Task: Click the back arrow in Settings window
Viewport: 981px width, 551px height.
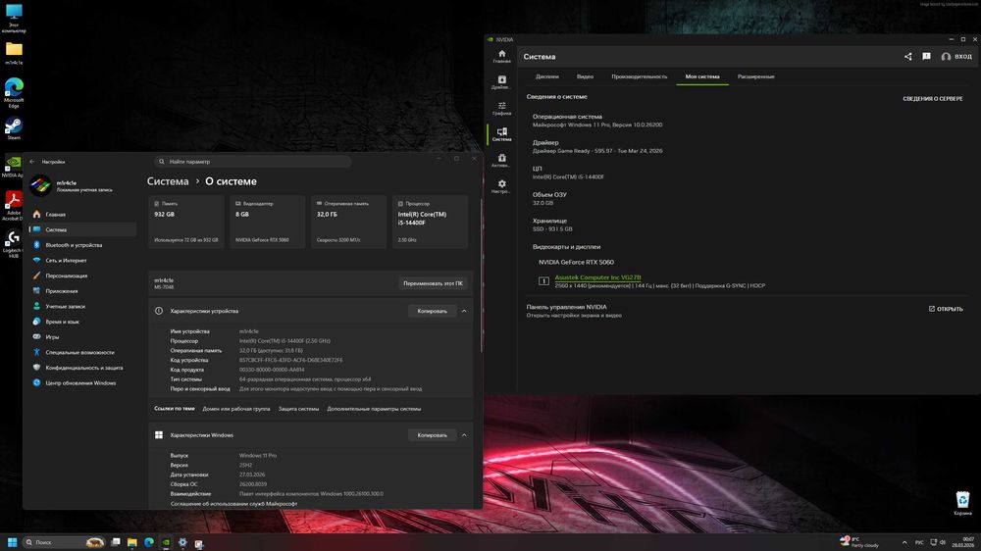Action: pyautogui.click(x=32, y=162)
